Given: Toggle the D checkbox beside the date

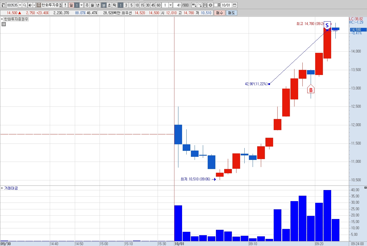Looking at the screenshot, I should click(x=216, y=5).
